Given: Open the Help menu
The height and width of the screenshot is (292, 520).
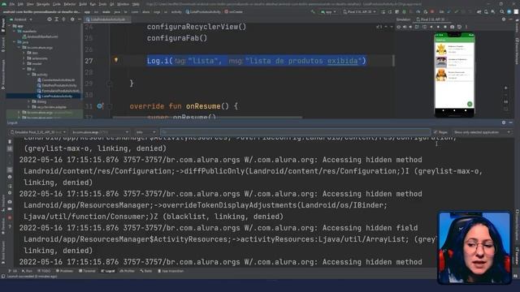Looking at the screenshot, I should click(x=136, y=4).
